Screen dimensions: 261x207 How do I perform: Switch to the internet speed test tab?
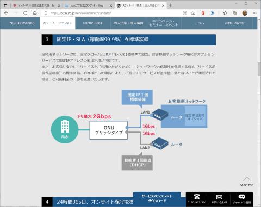pos(36,5)
